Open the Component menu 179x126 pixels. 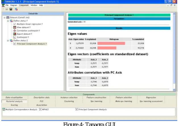pyautogui.click(x=24, y=5)
